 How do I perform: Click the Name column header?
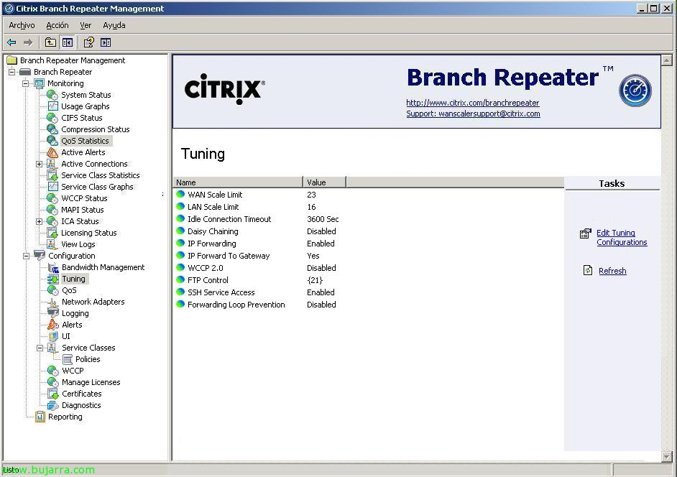point(238,182)
